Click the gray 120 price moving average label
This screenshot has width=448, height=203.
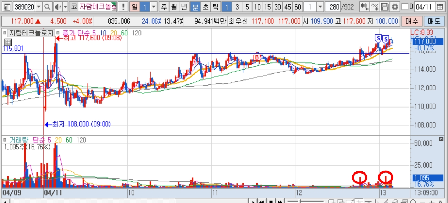[137, 33]
